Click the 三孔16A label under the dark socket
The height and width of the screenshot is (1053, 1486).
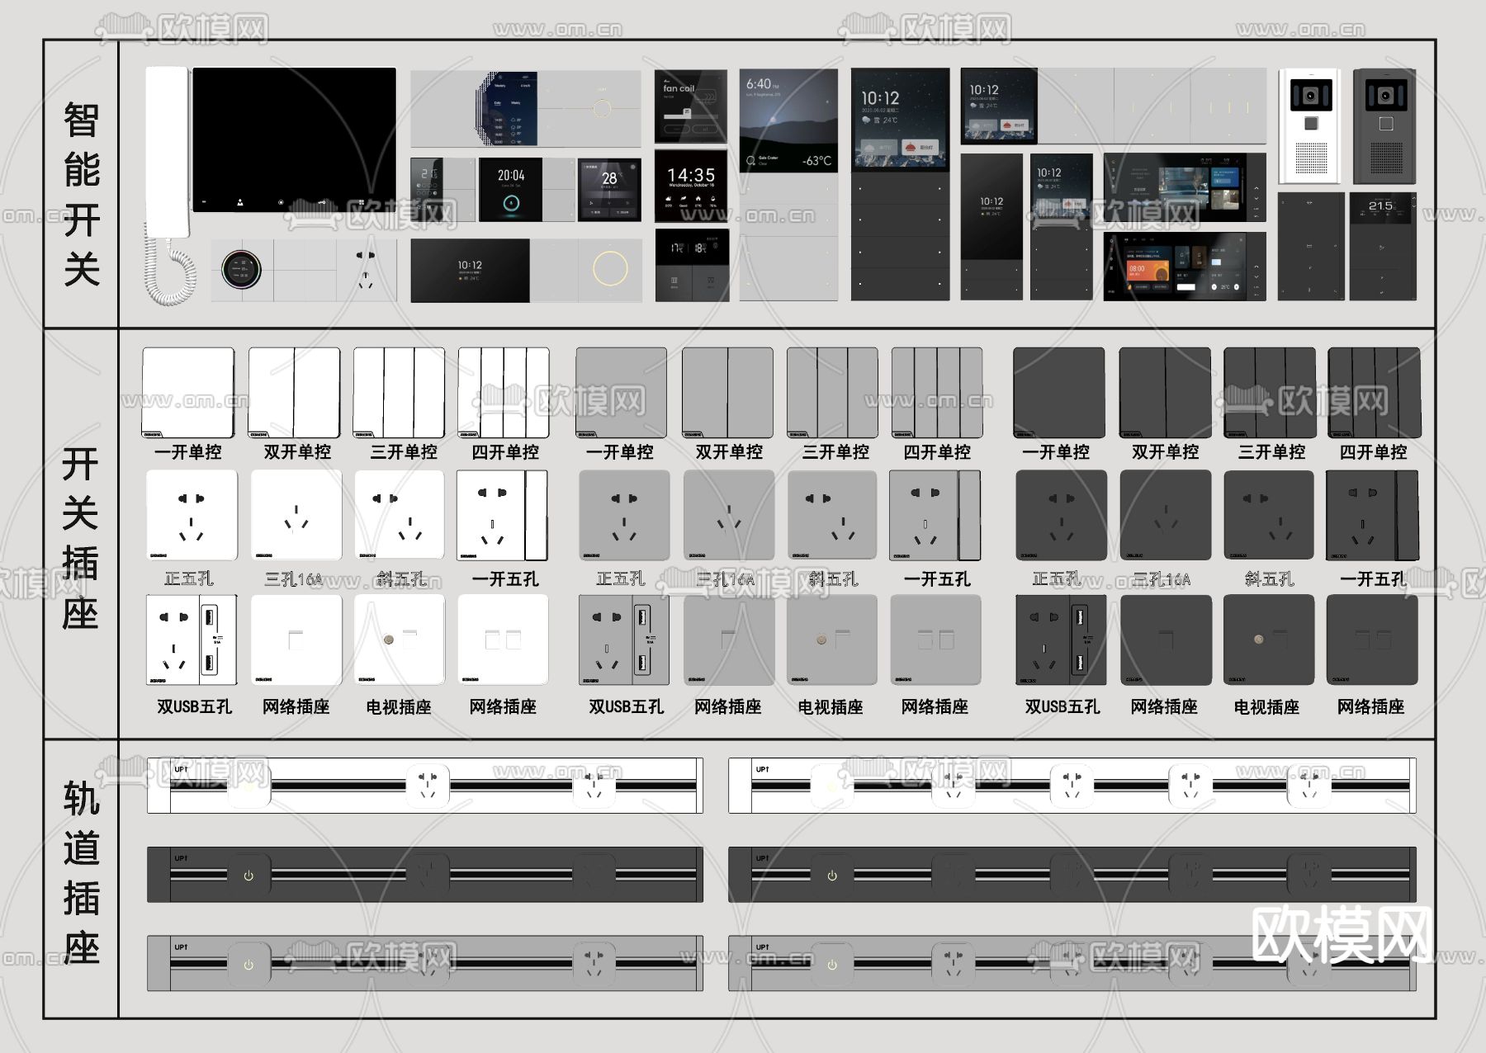pyautogui.click(x=1162, y=579)
